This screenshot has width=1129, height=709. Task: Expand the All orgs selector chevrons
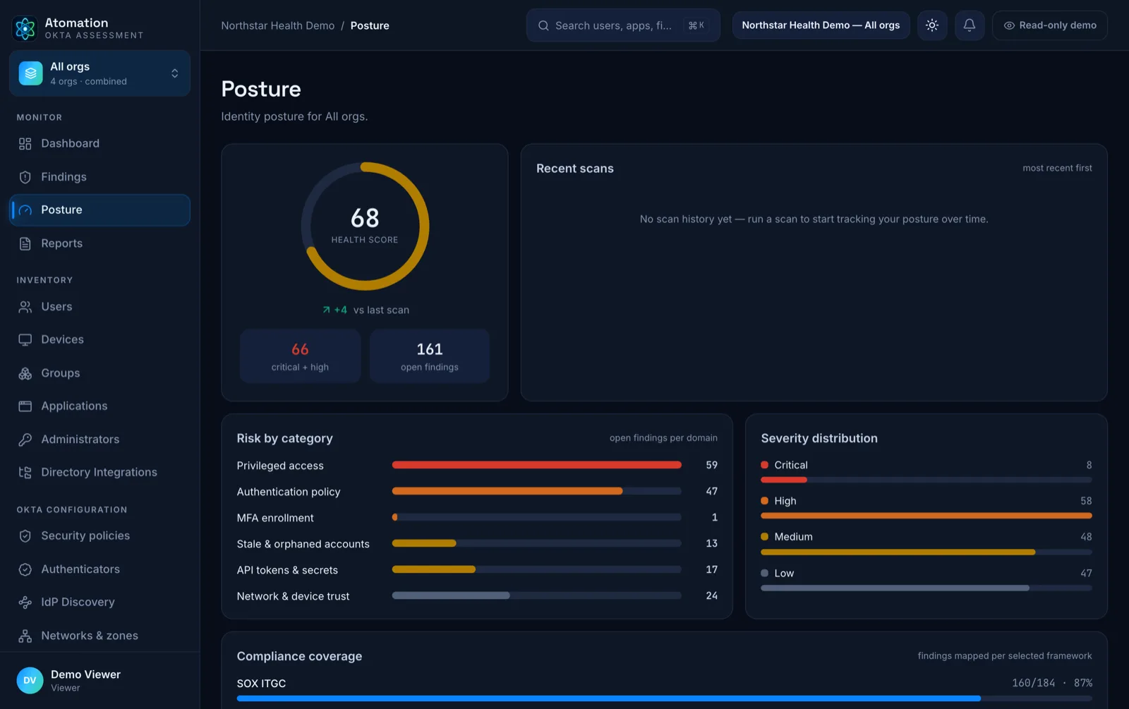pos(174,73)
